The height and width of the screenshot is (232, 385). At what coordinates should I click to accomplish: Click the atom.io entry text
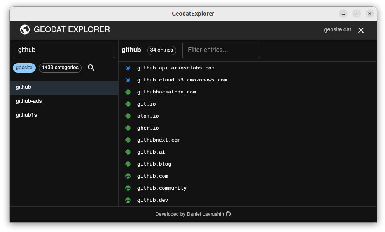[148, 116]
